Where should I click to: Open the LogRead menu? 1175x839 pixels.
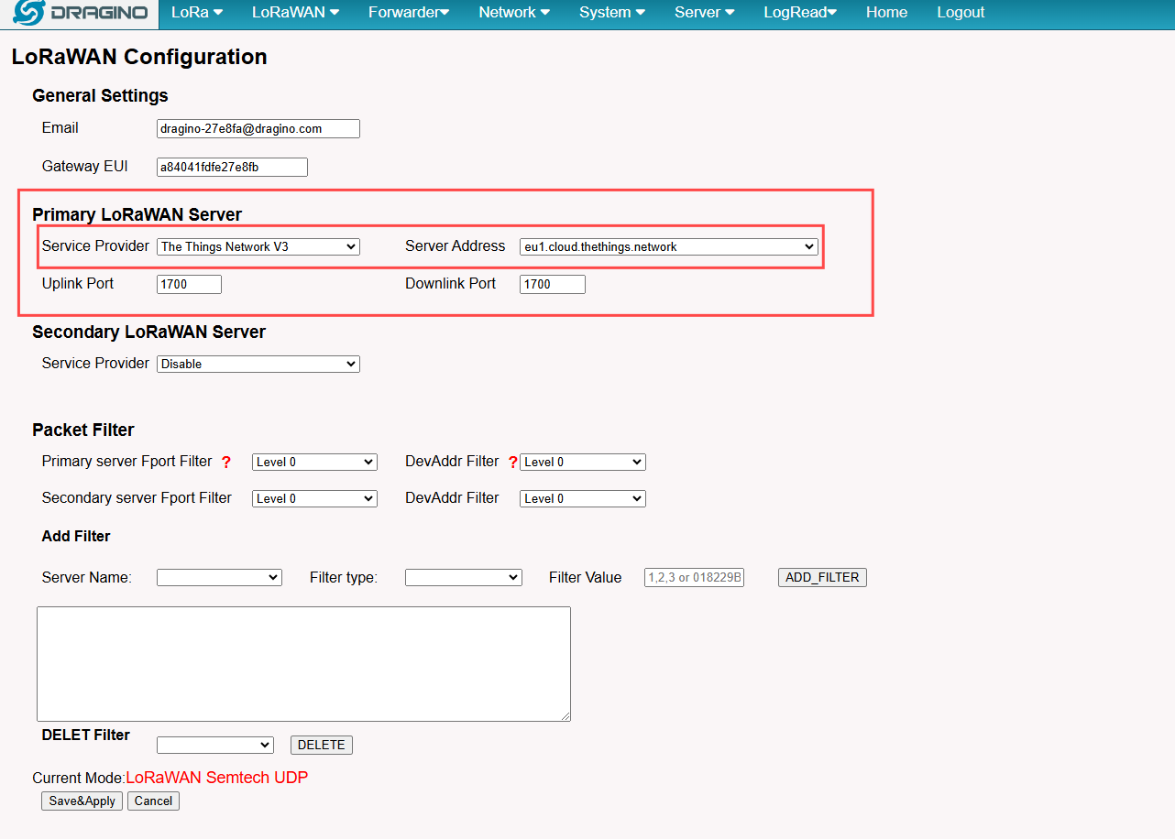point(800,13)
